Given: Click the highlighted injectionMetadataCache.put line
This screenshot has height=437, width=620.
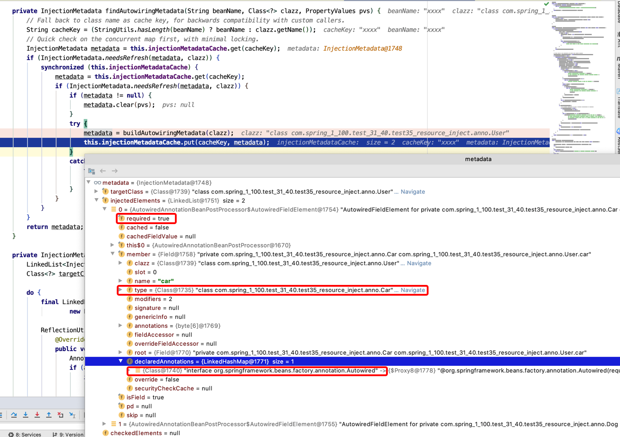Looking at the screenshot, I should tap(275, 142).
